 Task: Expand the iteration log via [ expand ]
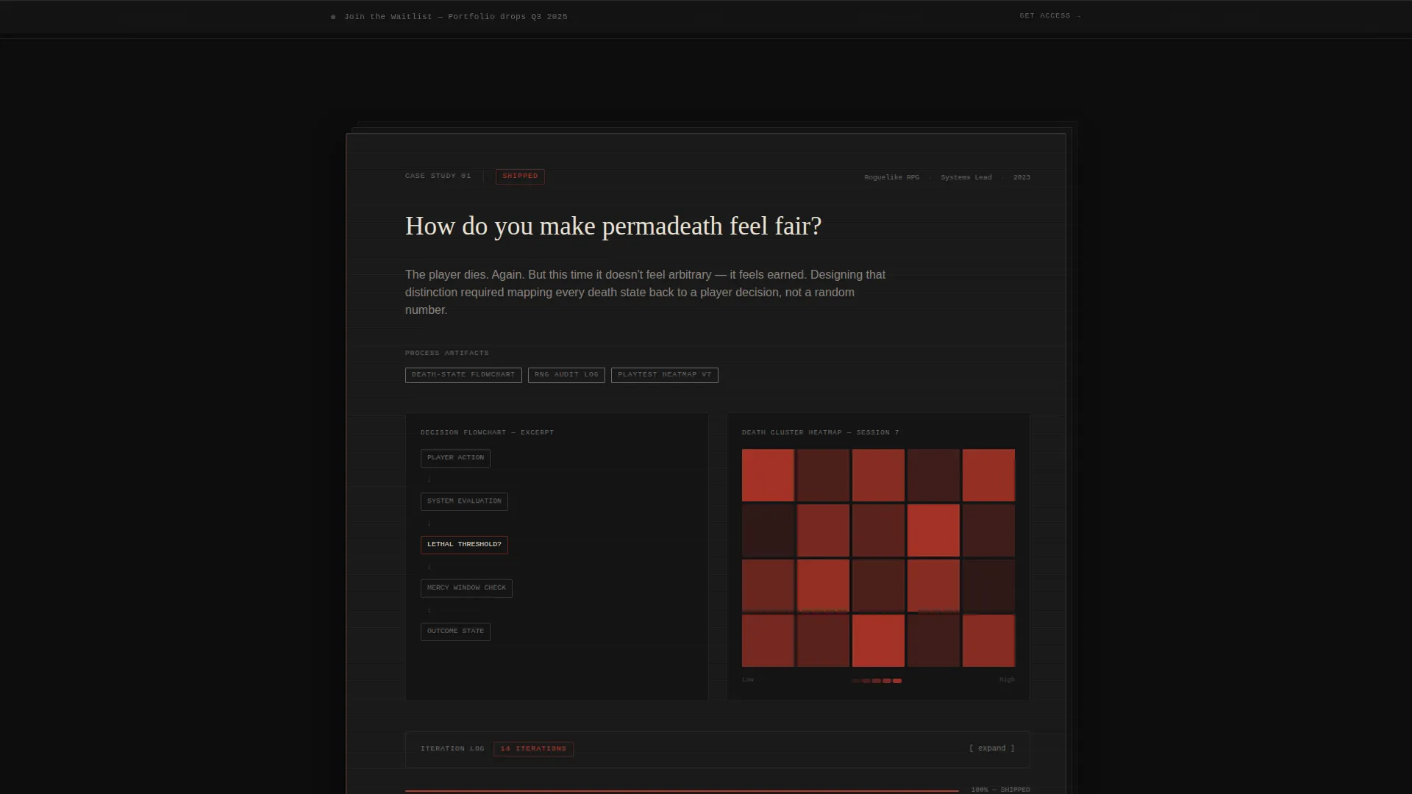point(991,748)
